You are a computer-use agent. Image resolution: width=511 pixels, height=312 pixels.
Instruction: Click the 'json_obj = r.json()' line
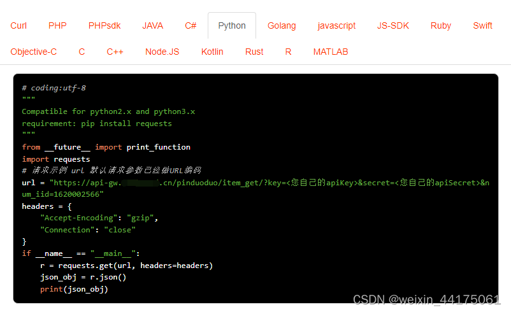coord(83,278)
